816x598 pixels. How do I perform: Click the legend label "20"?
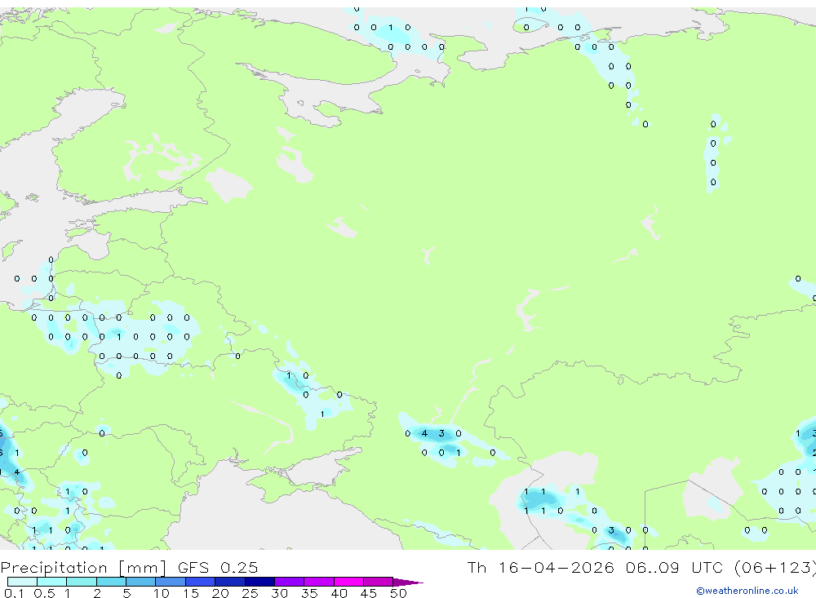tap(220, 593)
